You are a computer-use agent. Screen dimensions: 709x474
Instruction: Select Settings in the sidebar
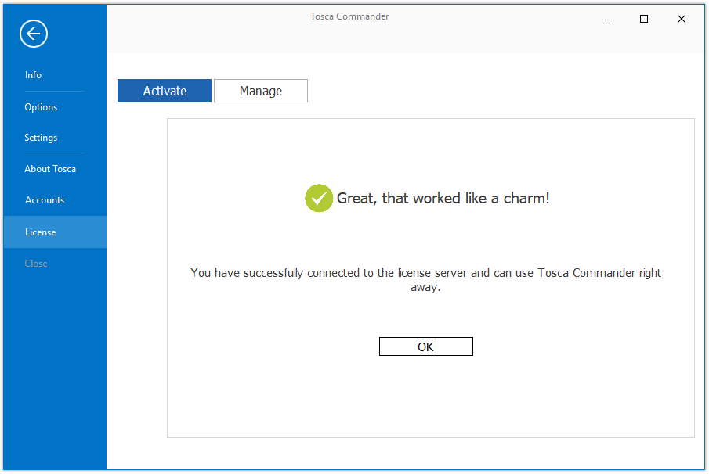[x=41, y=138]
